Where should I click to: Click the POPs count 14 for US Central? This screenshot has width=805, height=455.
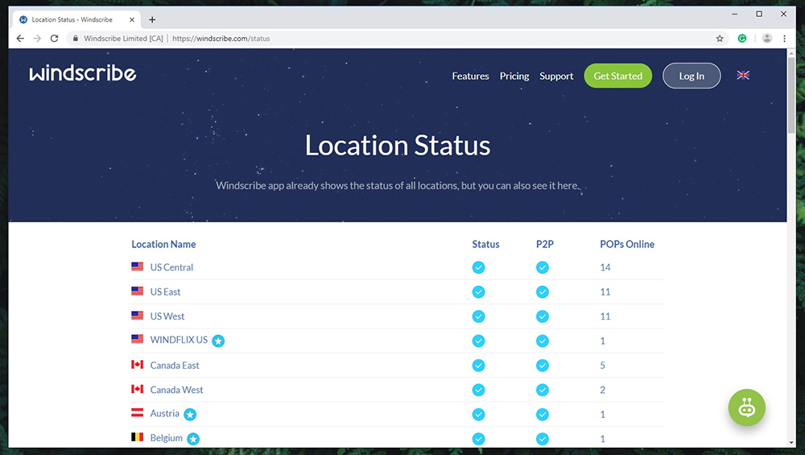click(x=605, y=267)
